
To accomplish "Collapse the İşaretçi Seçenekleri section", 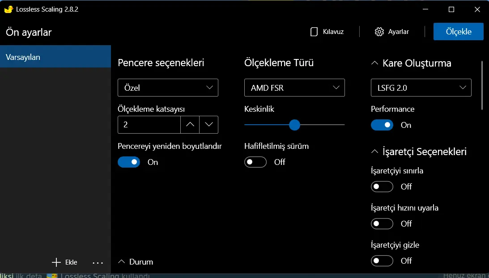I will click(374, 152).
